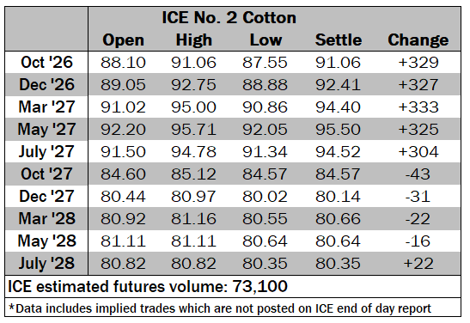
Task: Click the ICE No. 2 Cotton title
Action: coord(229,18)
